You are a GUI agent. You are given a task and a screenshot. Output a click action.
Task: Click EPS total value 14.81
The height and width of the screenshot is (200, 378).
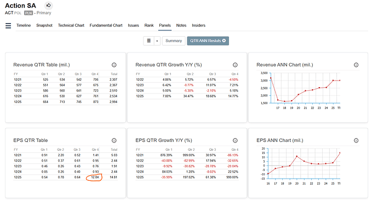tap(114, 178)
